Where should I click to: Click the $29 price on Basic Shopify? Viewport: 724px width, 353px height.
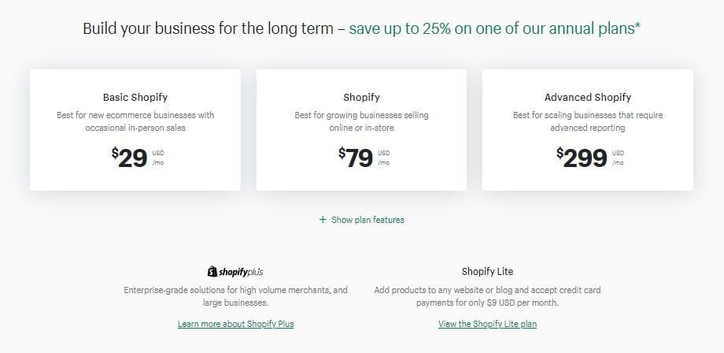tap(129, 158)
